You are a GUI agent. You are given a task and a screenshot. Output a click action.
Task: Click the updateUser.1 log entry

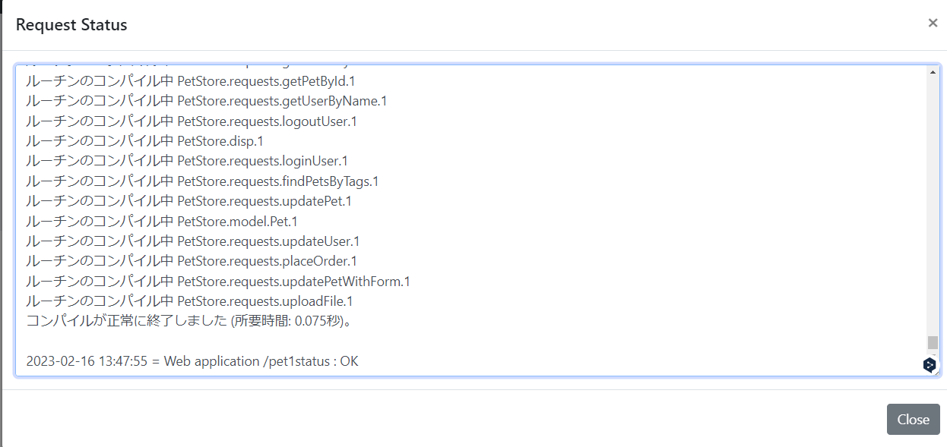point(192,241)
